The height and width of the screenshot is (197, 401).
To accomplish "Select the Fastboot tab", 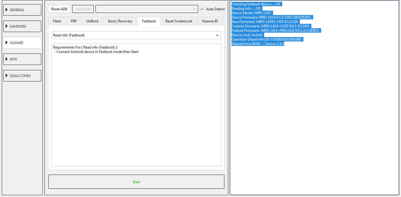I will (149, 21).
